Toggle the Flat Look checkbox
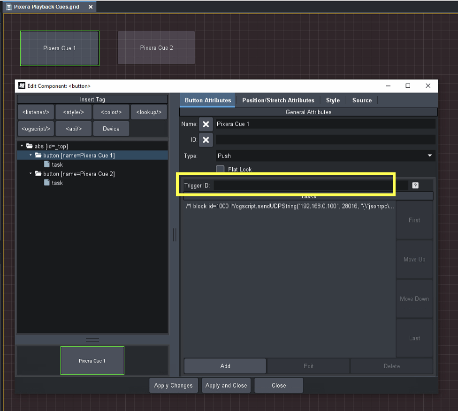The width and height of the screenshot is (458, 411). point(220,169)
